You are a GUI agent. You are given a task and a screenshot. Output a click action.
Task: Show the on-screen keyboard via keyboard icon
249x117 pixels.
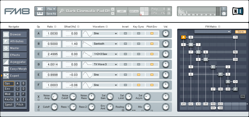pyautogui.click(x=40, y=14)
